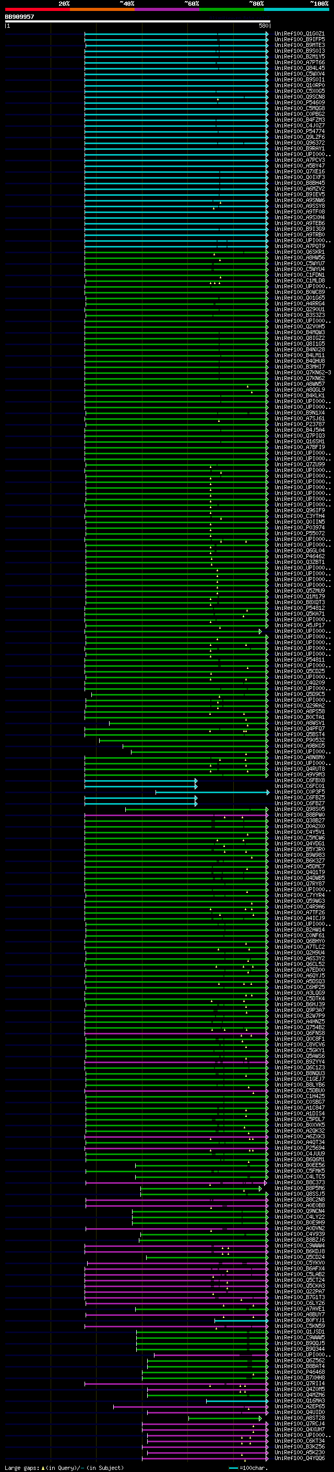Click the red 20% identity legend segment

(x=37, y=9)
